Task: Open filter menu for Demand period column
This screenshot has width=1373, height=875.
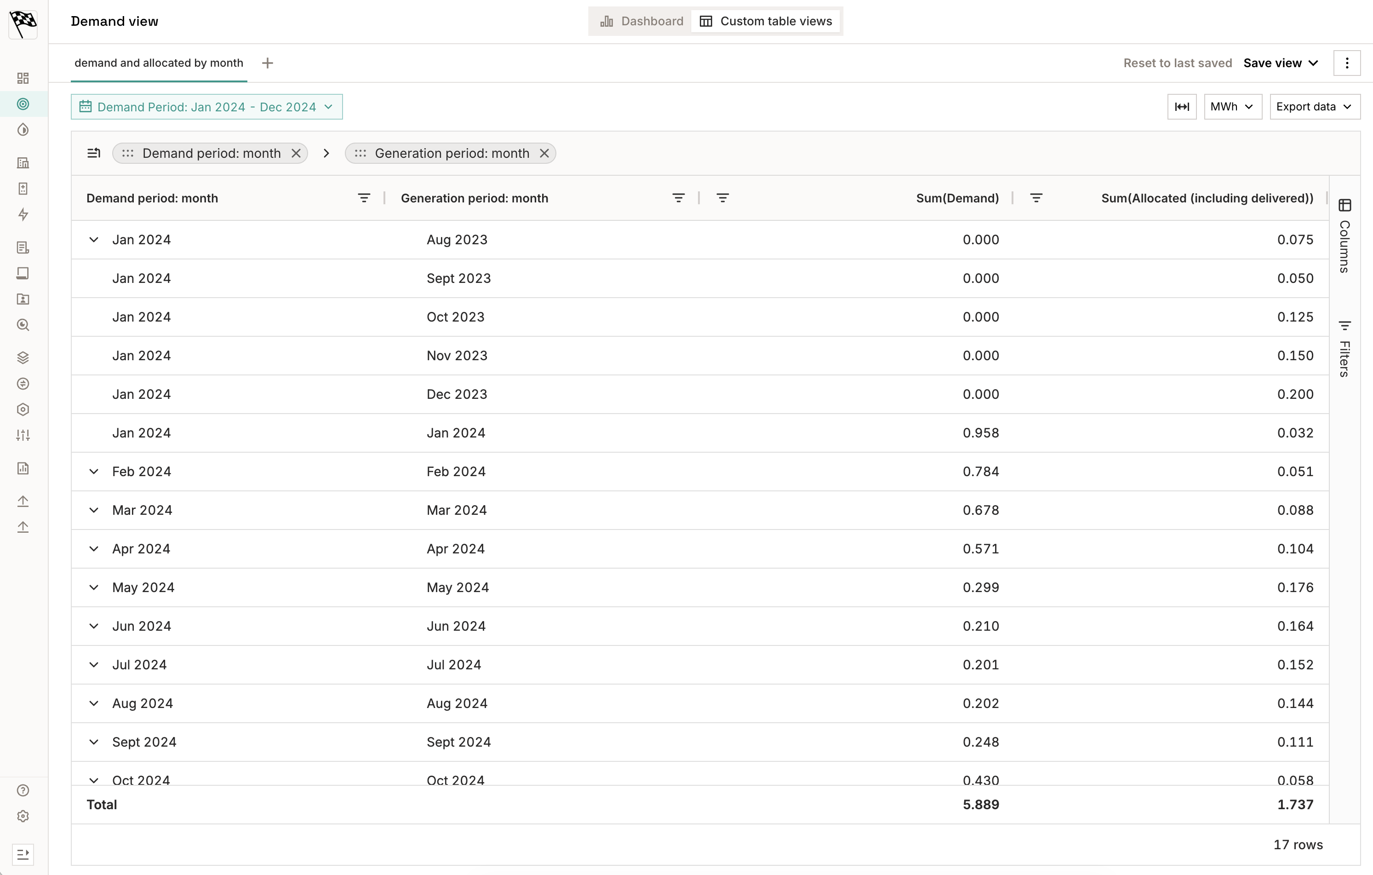Action: (364, 198)
